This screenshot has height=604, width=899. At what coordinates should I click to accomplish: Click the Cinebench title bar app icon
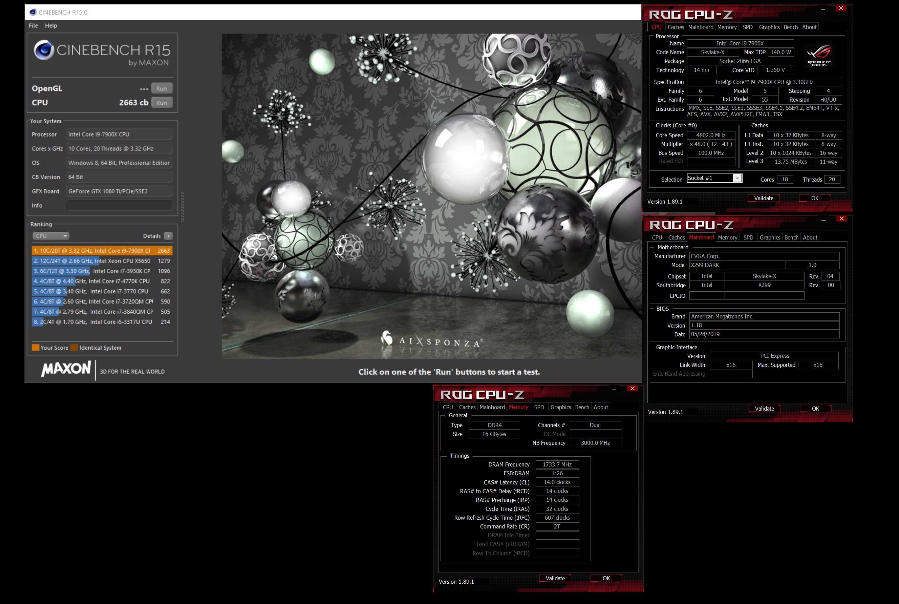[x=33, y=12]
